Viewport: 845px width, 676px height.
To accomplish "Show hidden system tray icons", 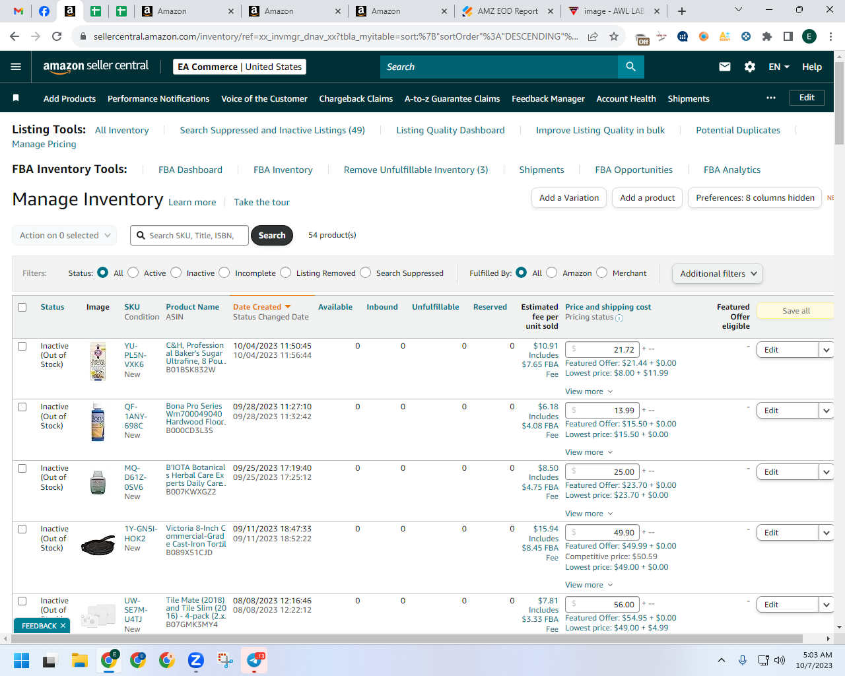I will pyautogui.click(x=722, y=660).
